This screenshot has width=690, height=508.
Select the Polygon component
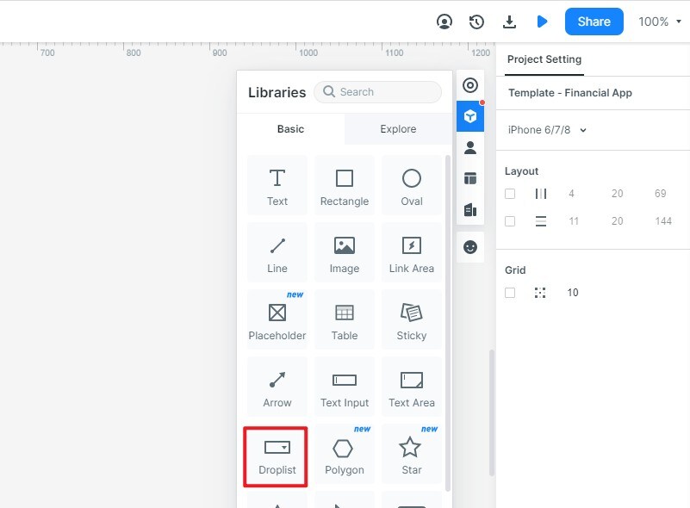tap(344, 453)
